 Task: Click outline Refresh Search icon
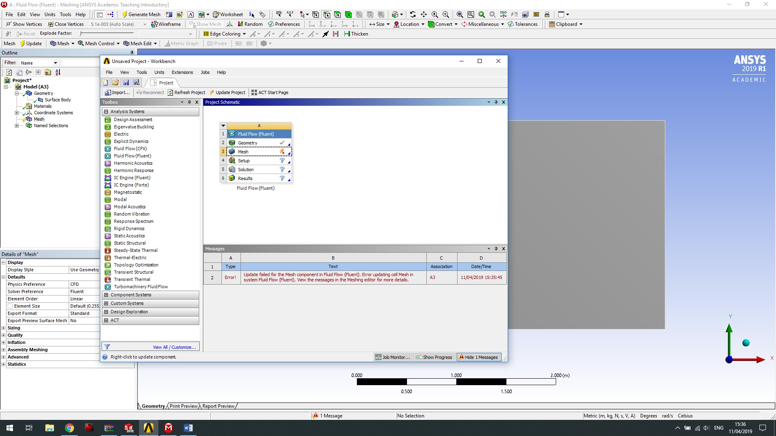point(9,72)
